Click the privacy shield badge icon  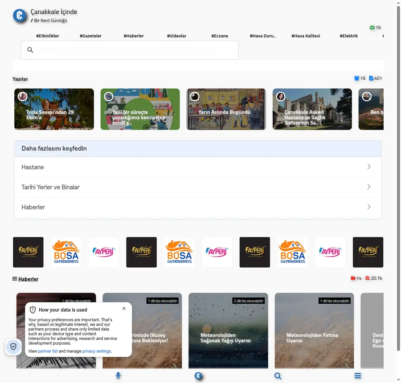tap(13, 346)
